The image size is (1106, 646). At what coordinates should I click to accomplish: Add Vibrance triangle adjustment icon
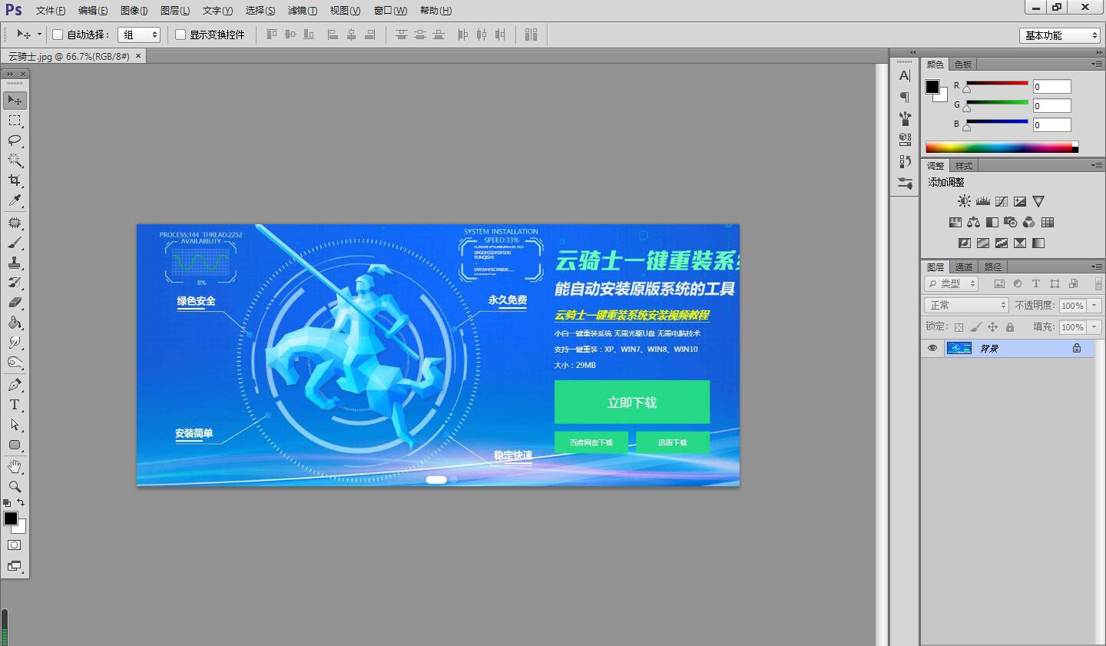pyautogui.click(x=1038, y=201)
